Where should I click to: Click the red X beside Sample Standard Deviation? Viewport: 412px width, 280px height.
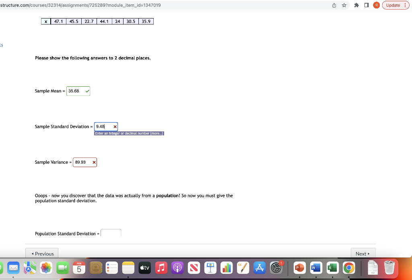[x=115, y=127]
